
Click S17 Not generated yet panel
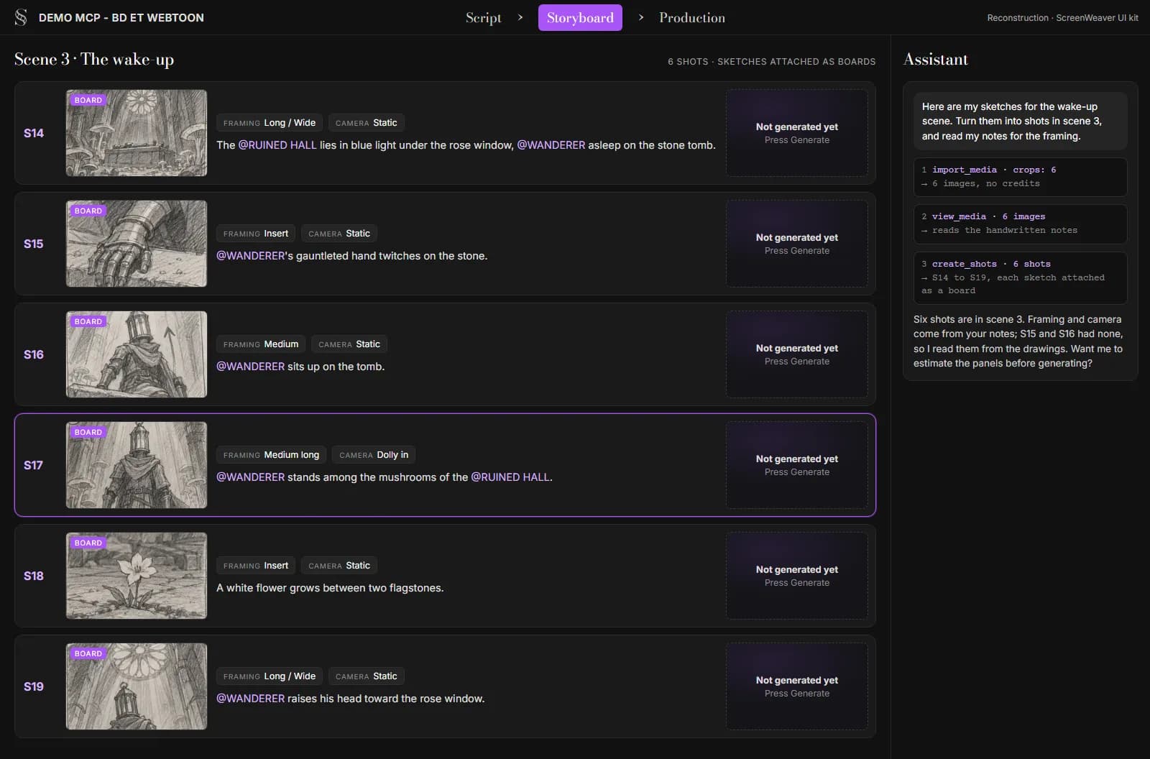[797, 465]
